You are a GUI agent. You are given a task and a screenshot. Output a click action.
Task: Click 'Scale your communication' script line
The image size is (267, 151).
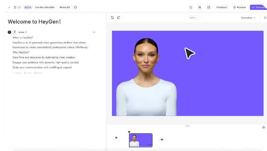43,67
